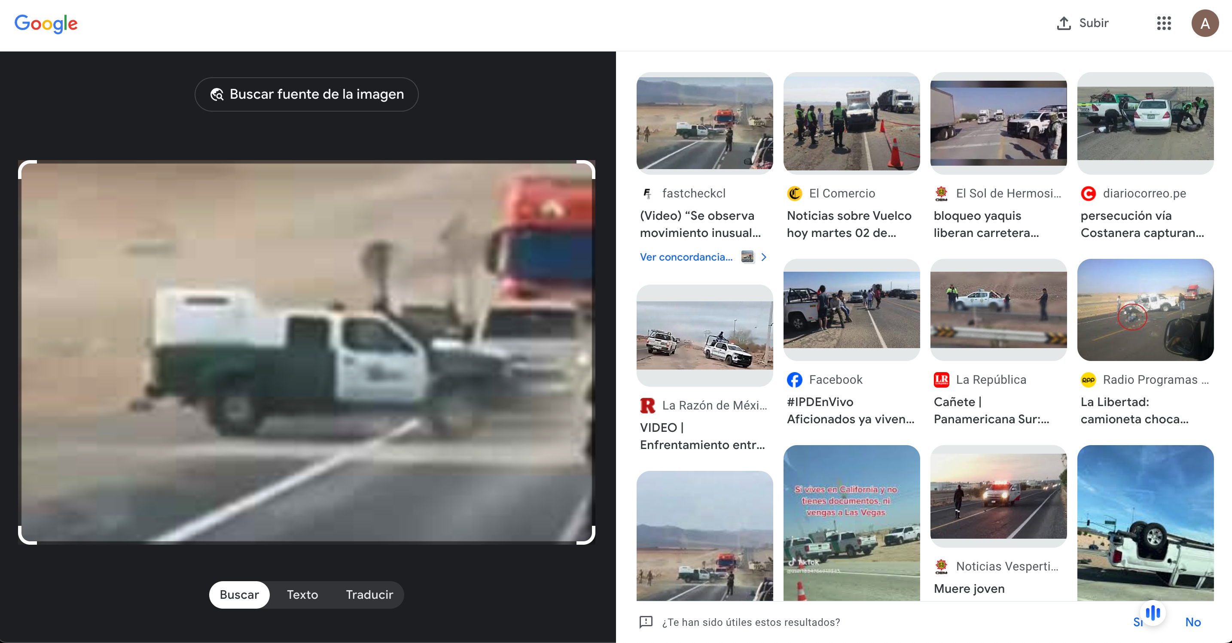1232x643 pixels.
Task: Click the La República source icon
Action: click(941, 379)
